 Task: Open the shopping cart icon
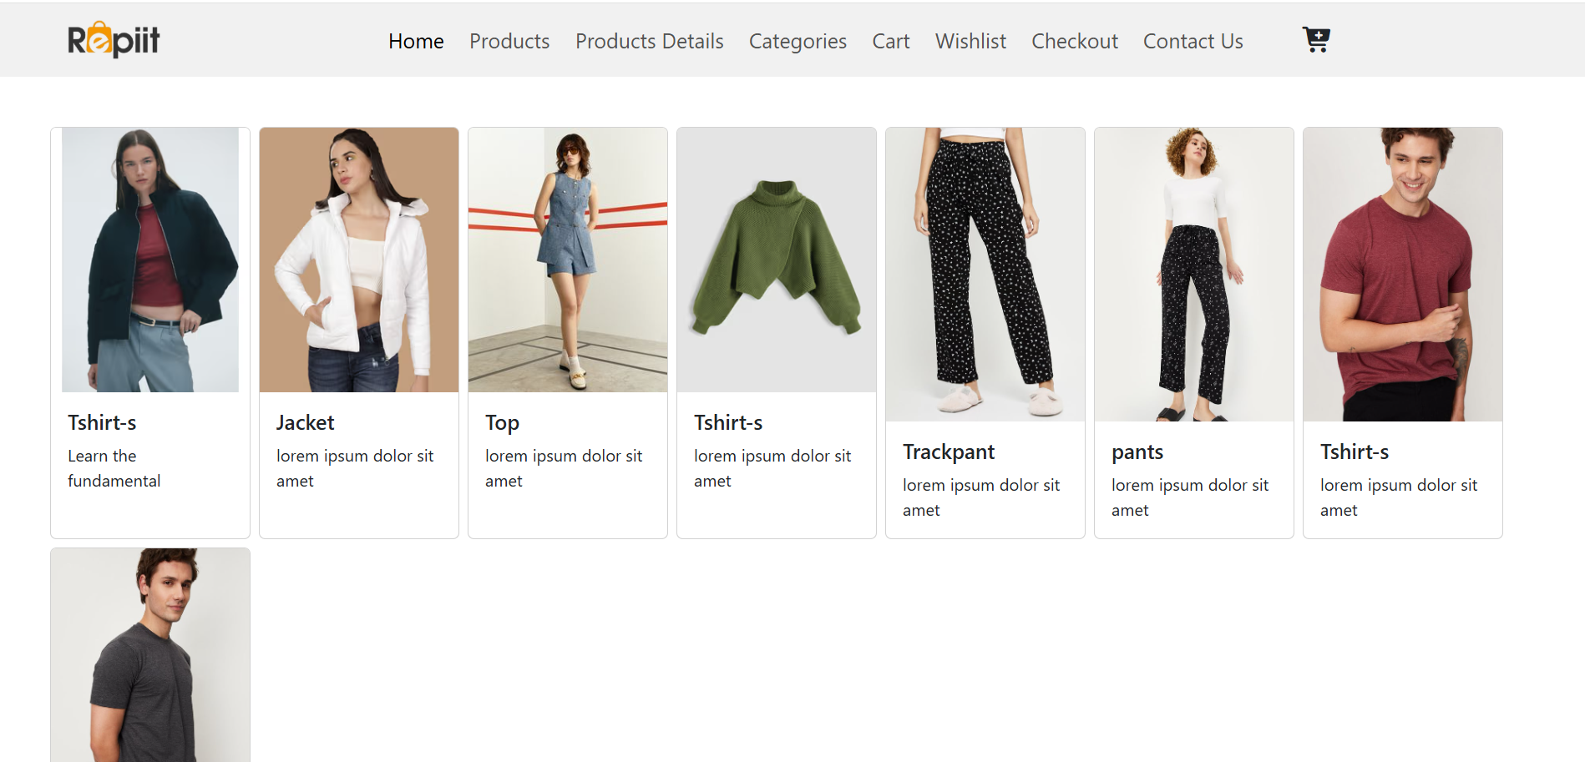click(x=1316, y=39)
